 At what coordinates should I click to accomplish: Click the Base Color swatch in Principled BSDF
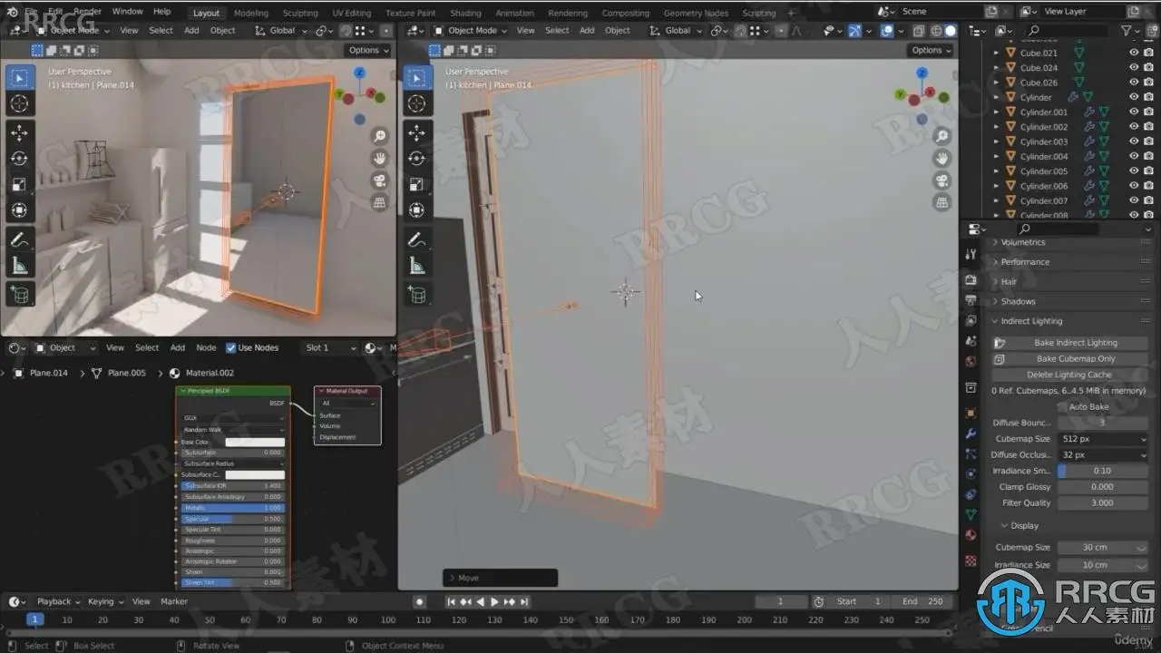pyautogui.click(x=255, y=443)
